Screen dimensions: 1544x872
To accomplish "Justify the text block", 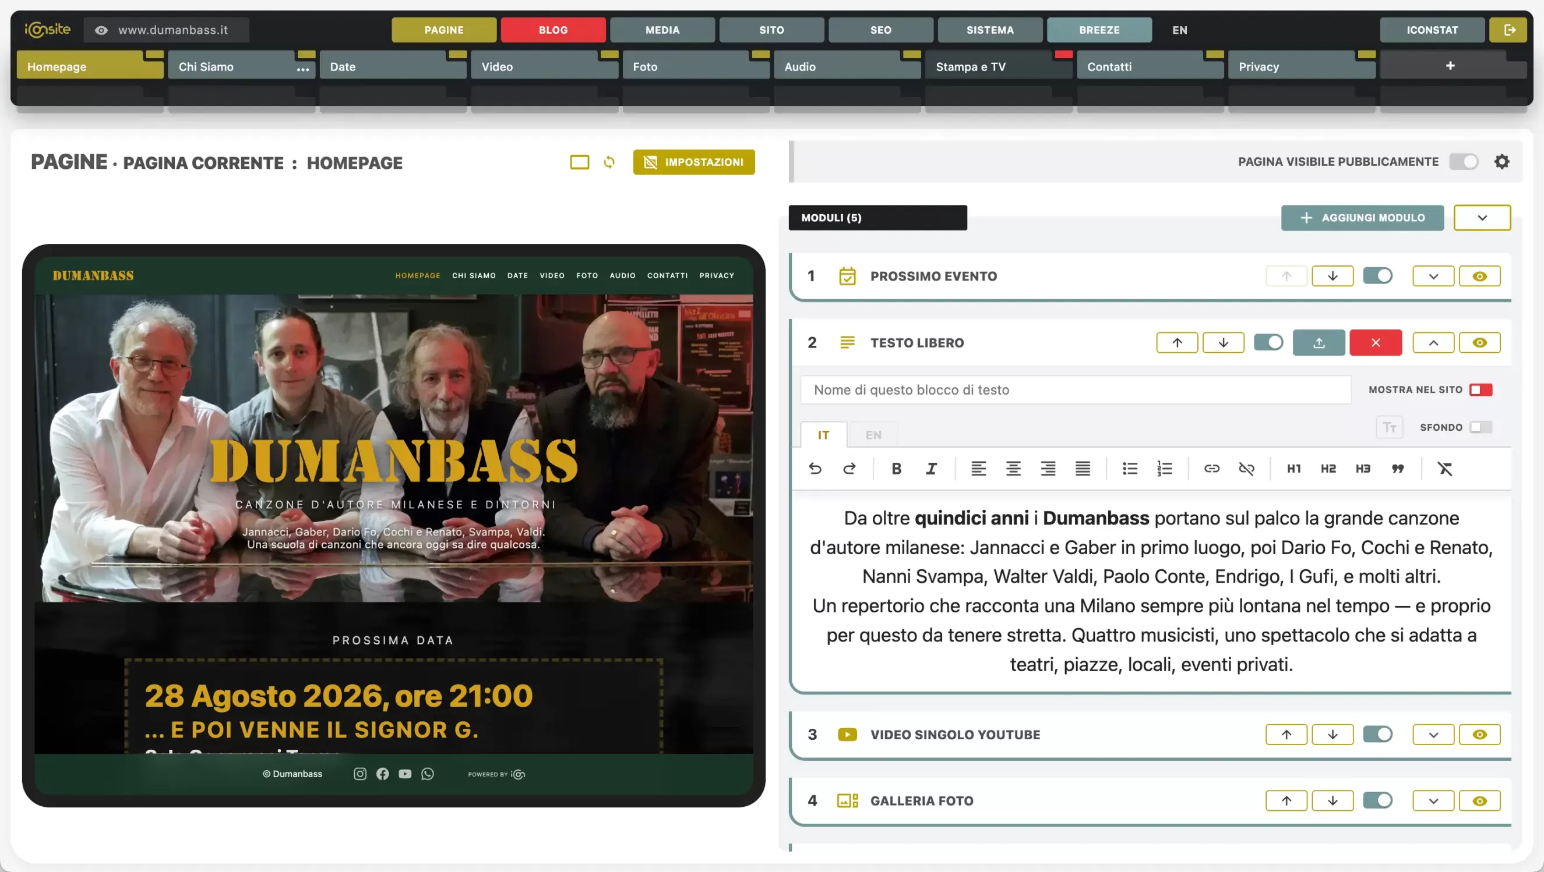I will click(x=1083, y=469).
